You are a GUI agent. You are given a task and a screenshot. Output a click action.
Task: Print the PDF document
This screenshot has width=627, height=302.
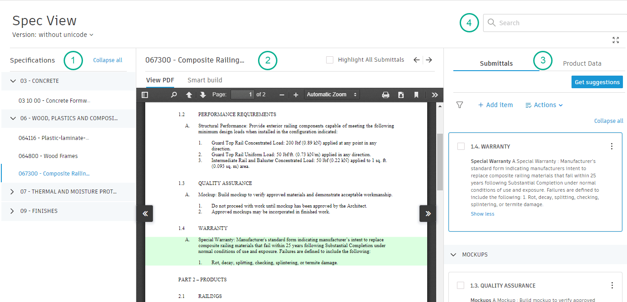[x=386, y=95]
